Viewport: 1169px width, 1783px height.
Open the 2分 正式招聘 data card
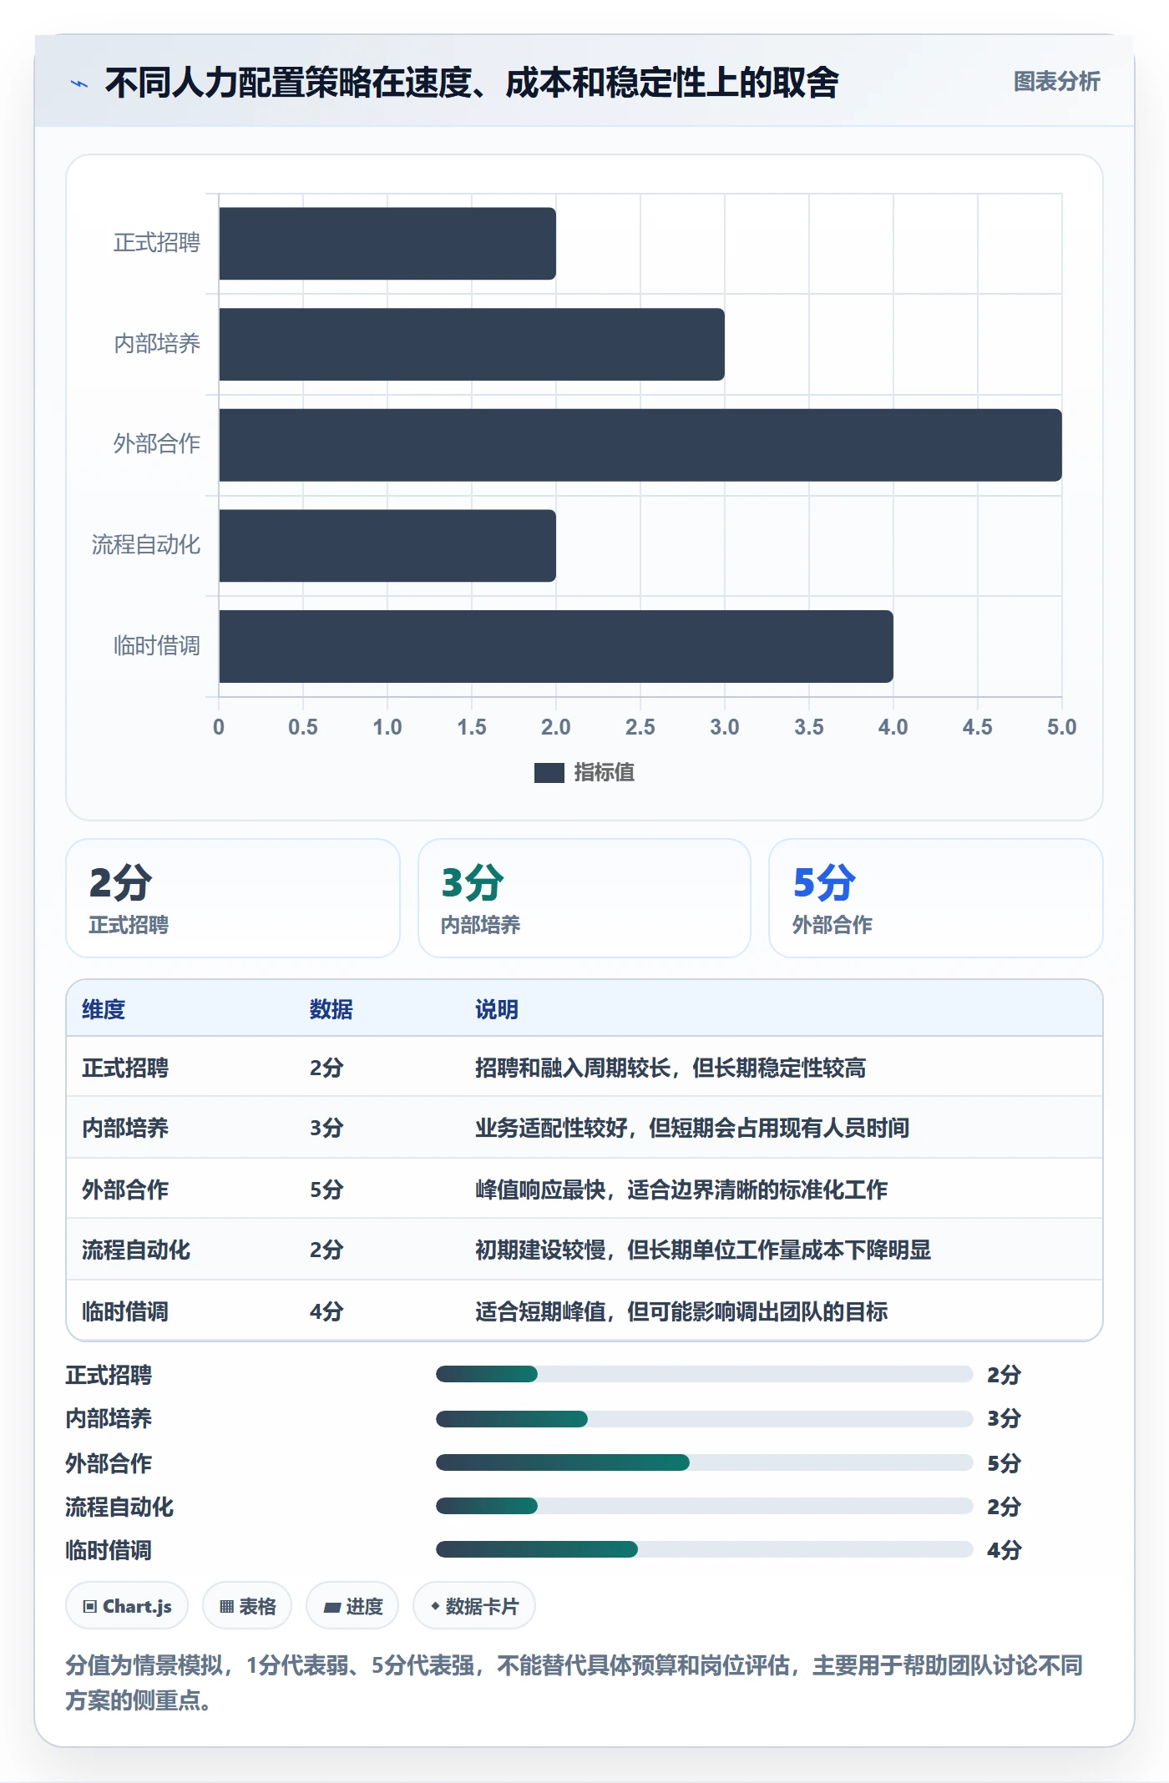pos(233,898)
